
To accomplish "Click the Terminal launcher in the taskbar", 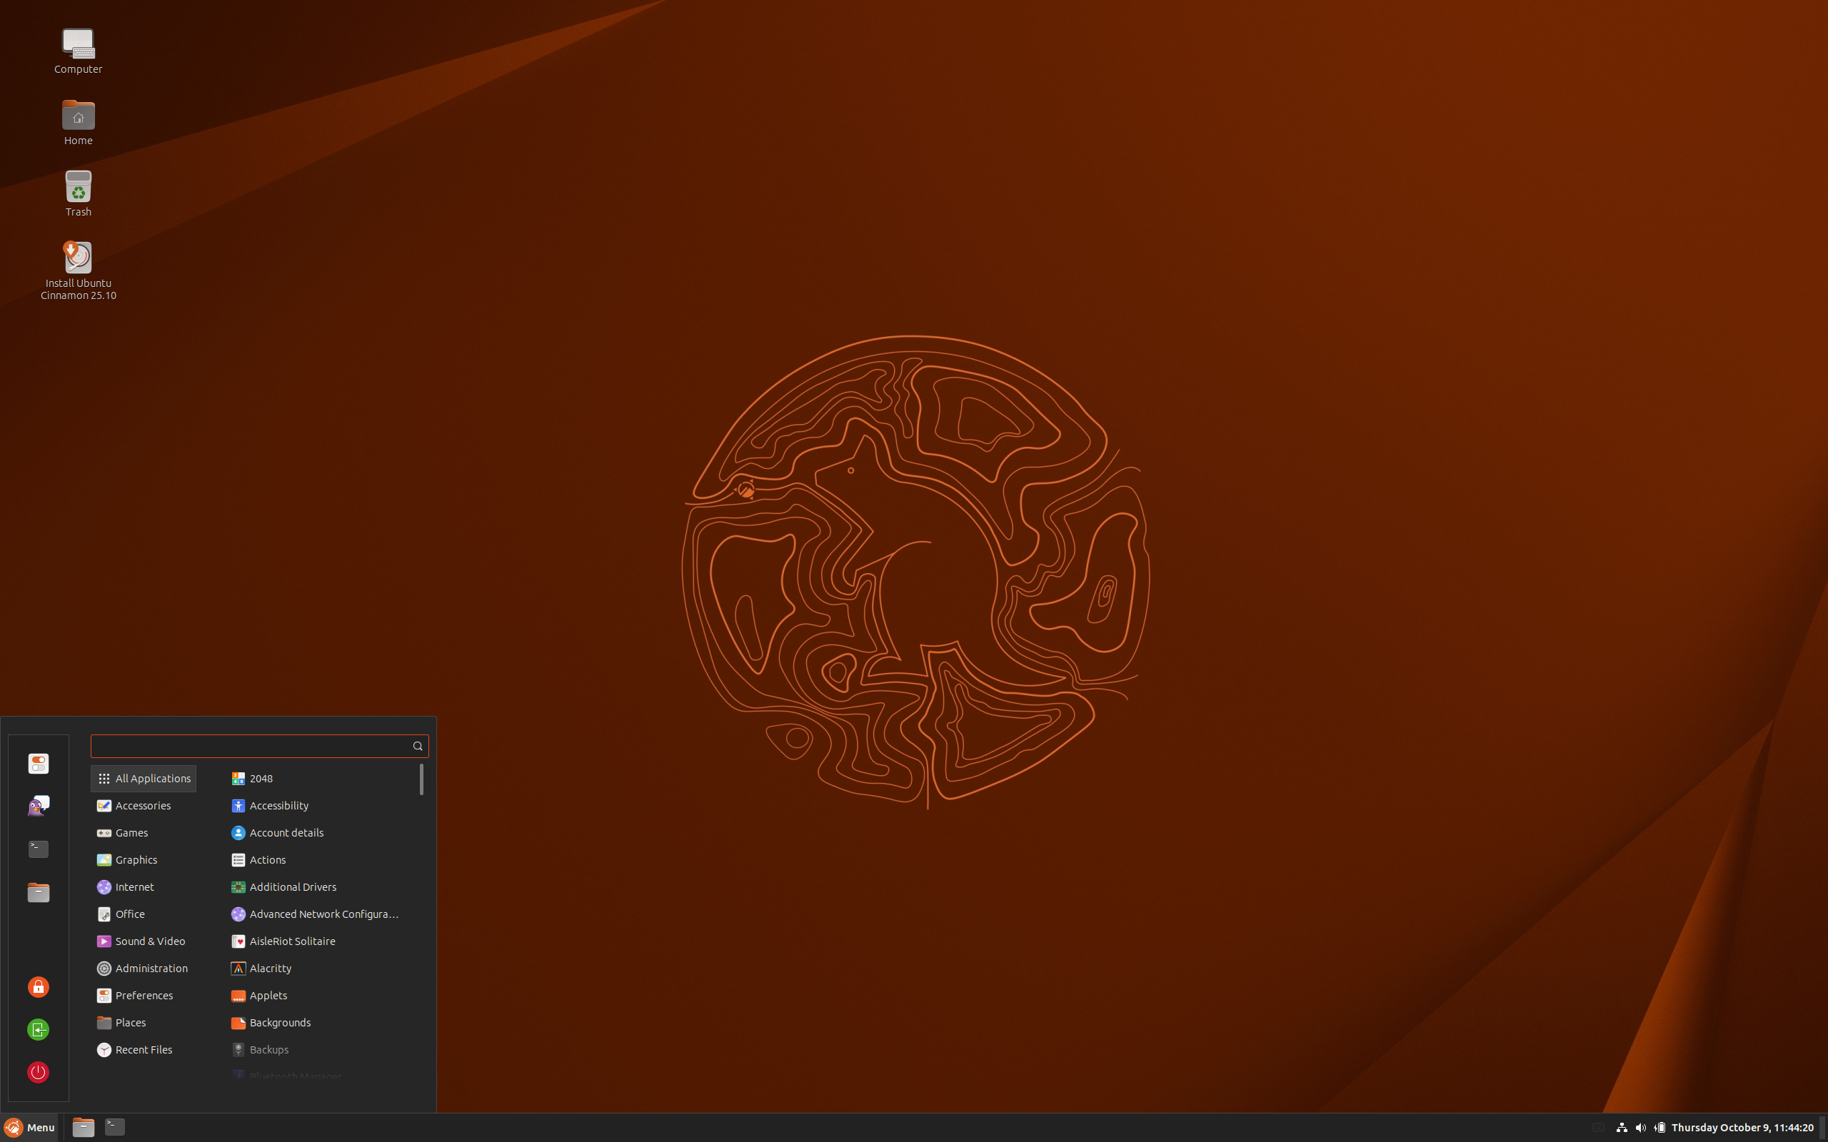I will (115, 1128).
